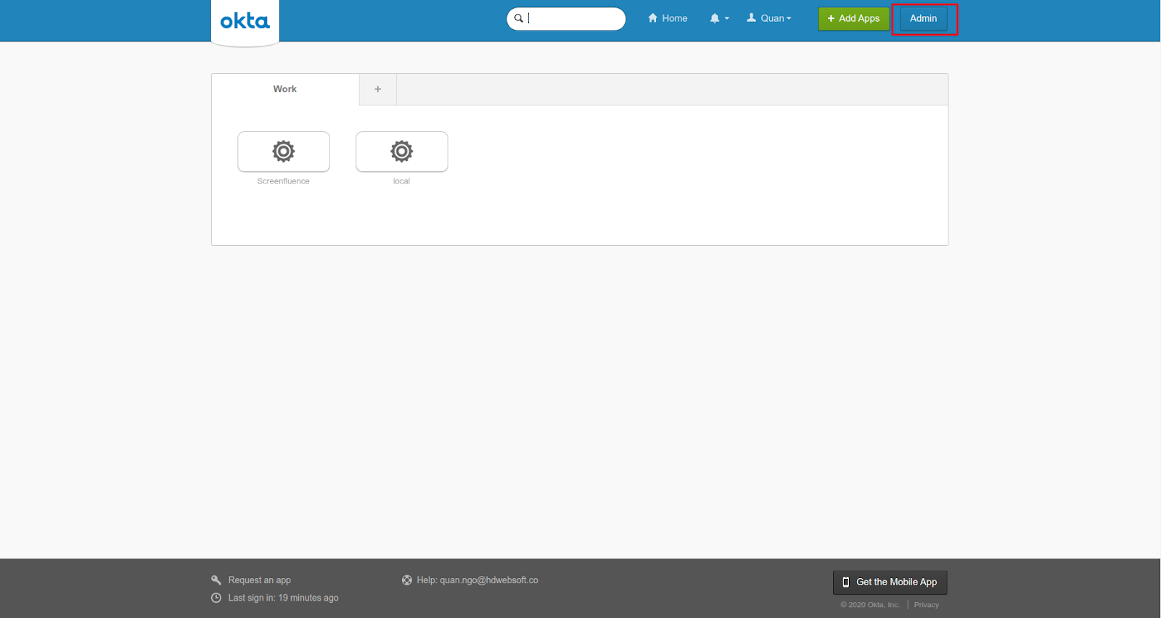Open notifications via the bell icon
Image resolution: width=1161 pixels, height=618 pixels.
click(714, 18)
